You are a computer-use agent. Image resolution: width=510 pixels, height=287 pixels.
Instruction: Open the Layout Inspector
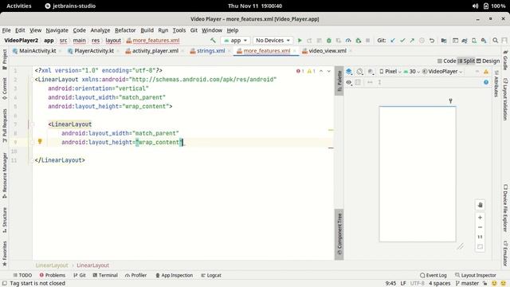[x=475, y=275]
